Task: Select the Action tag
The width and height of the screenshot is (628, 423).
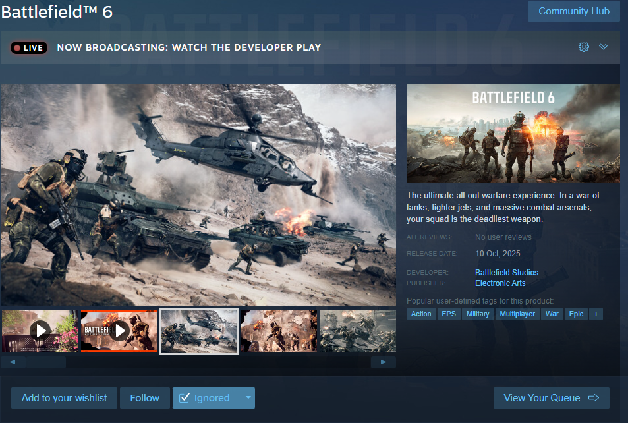Action: [421, 314]
